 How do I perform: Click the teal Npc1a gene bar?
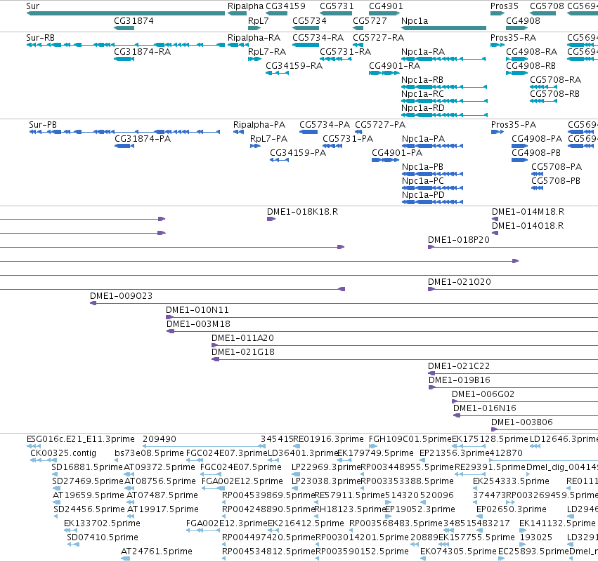pos(444,28)
